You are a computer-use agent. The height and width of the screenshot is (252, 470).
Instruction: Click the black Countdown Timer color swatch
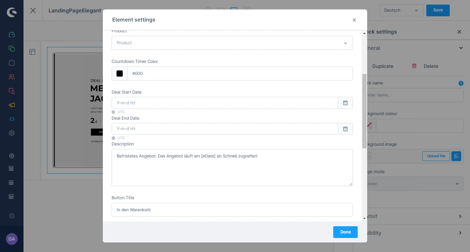pyautogui.click(x=120, y=74)
